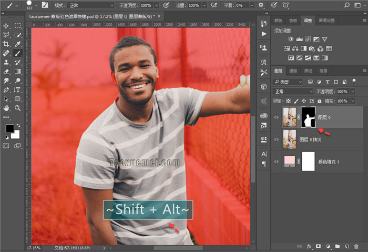Image resolution: width=368 pixels, height=252 pixels.
Task: Switch to the 通道 tab
Action: [293, 70]
